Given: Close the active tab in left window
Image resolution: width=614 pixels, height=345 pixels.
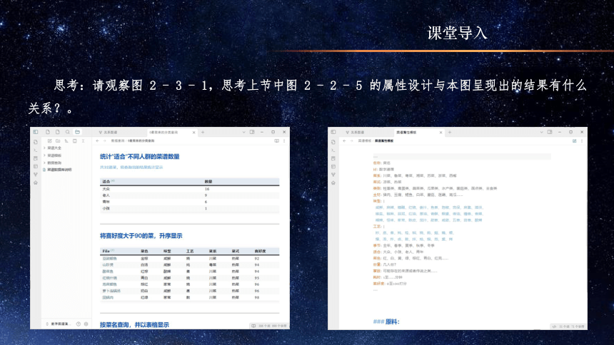Looking at the screenshot, I should [193, 133].
